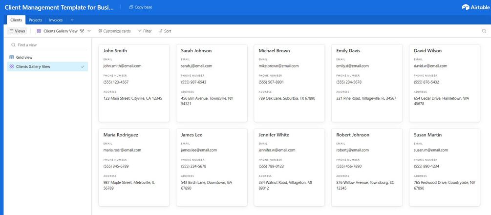Open the Emily Davis card
Viewport: 491px width, 215px height.
pos(367,83)
